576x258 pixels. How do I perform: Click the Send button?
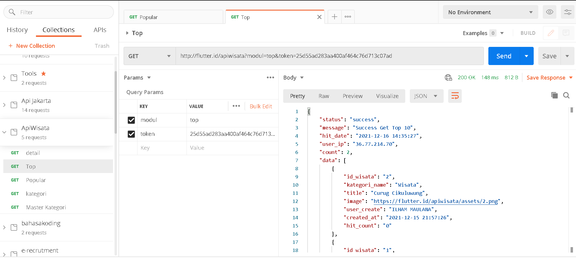point(504,56)
